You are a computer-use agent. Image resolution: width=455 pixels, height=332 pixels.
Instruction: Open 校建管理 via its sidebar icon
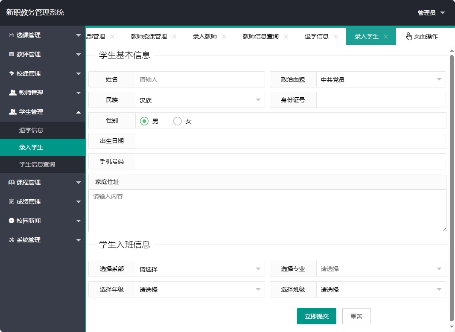click(12, 73)
